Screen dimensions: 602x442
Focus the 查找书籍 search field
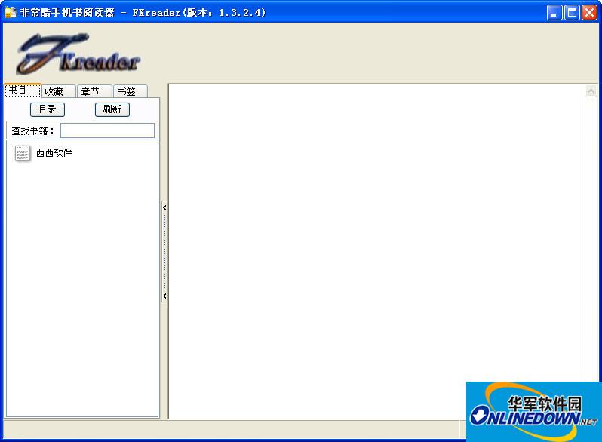107,130
